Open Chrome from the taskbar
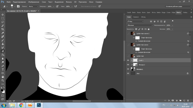 [x=21, y=105]
